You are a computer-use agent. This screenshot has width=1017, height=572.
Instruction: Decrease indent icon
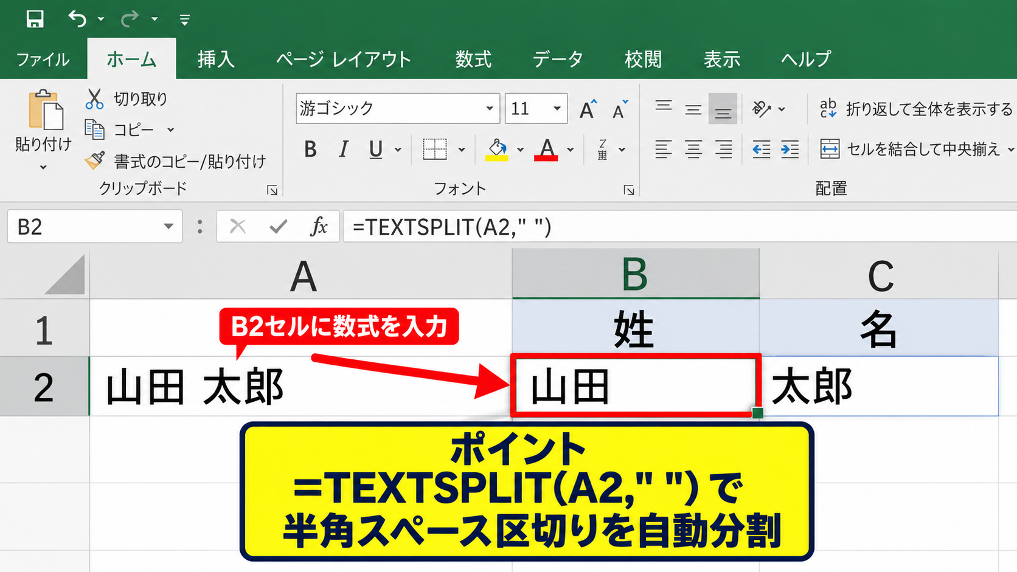tap(761, 149)
